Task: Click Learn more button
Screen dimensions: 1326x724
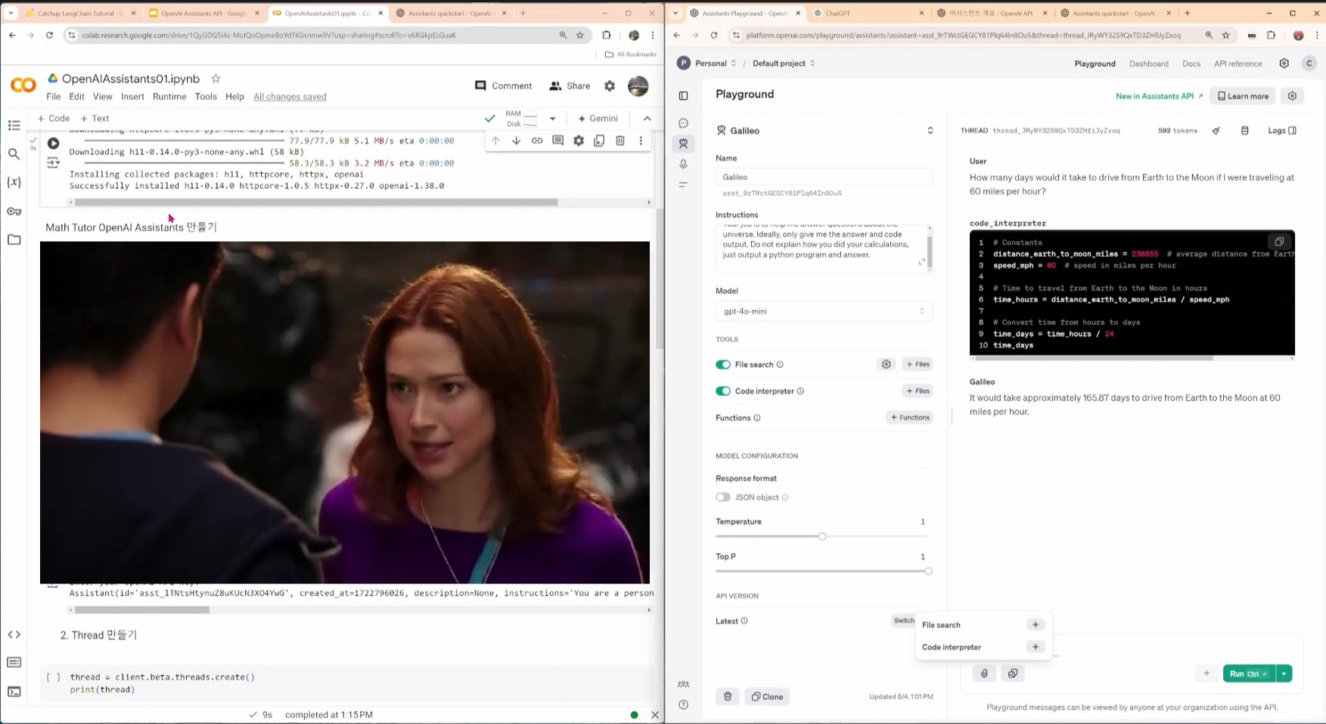Action: [x=1242, y=96]
